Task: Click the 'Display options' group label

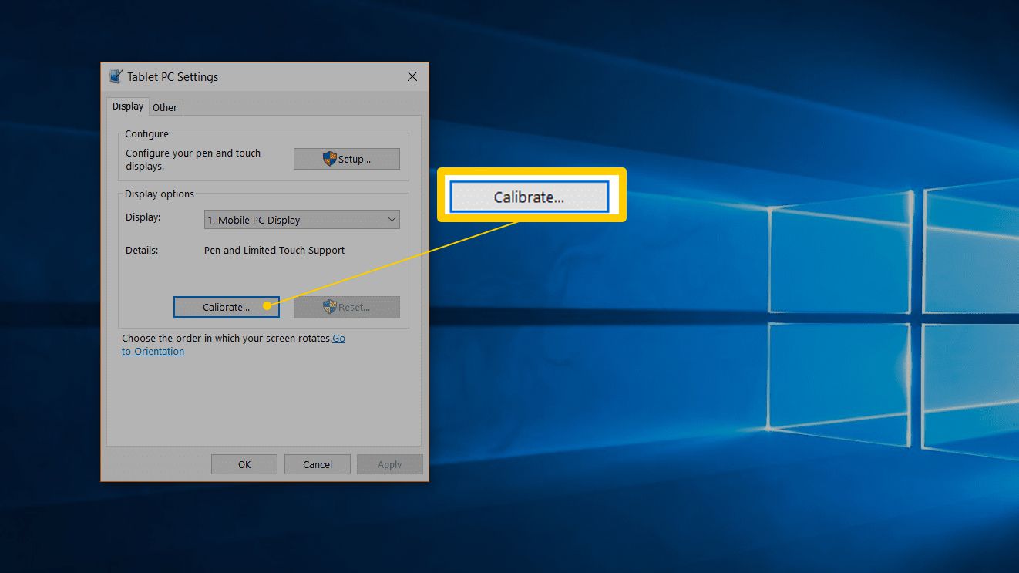Action: coord(160,194)
